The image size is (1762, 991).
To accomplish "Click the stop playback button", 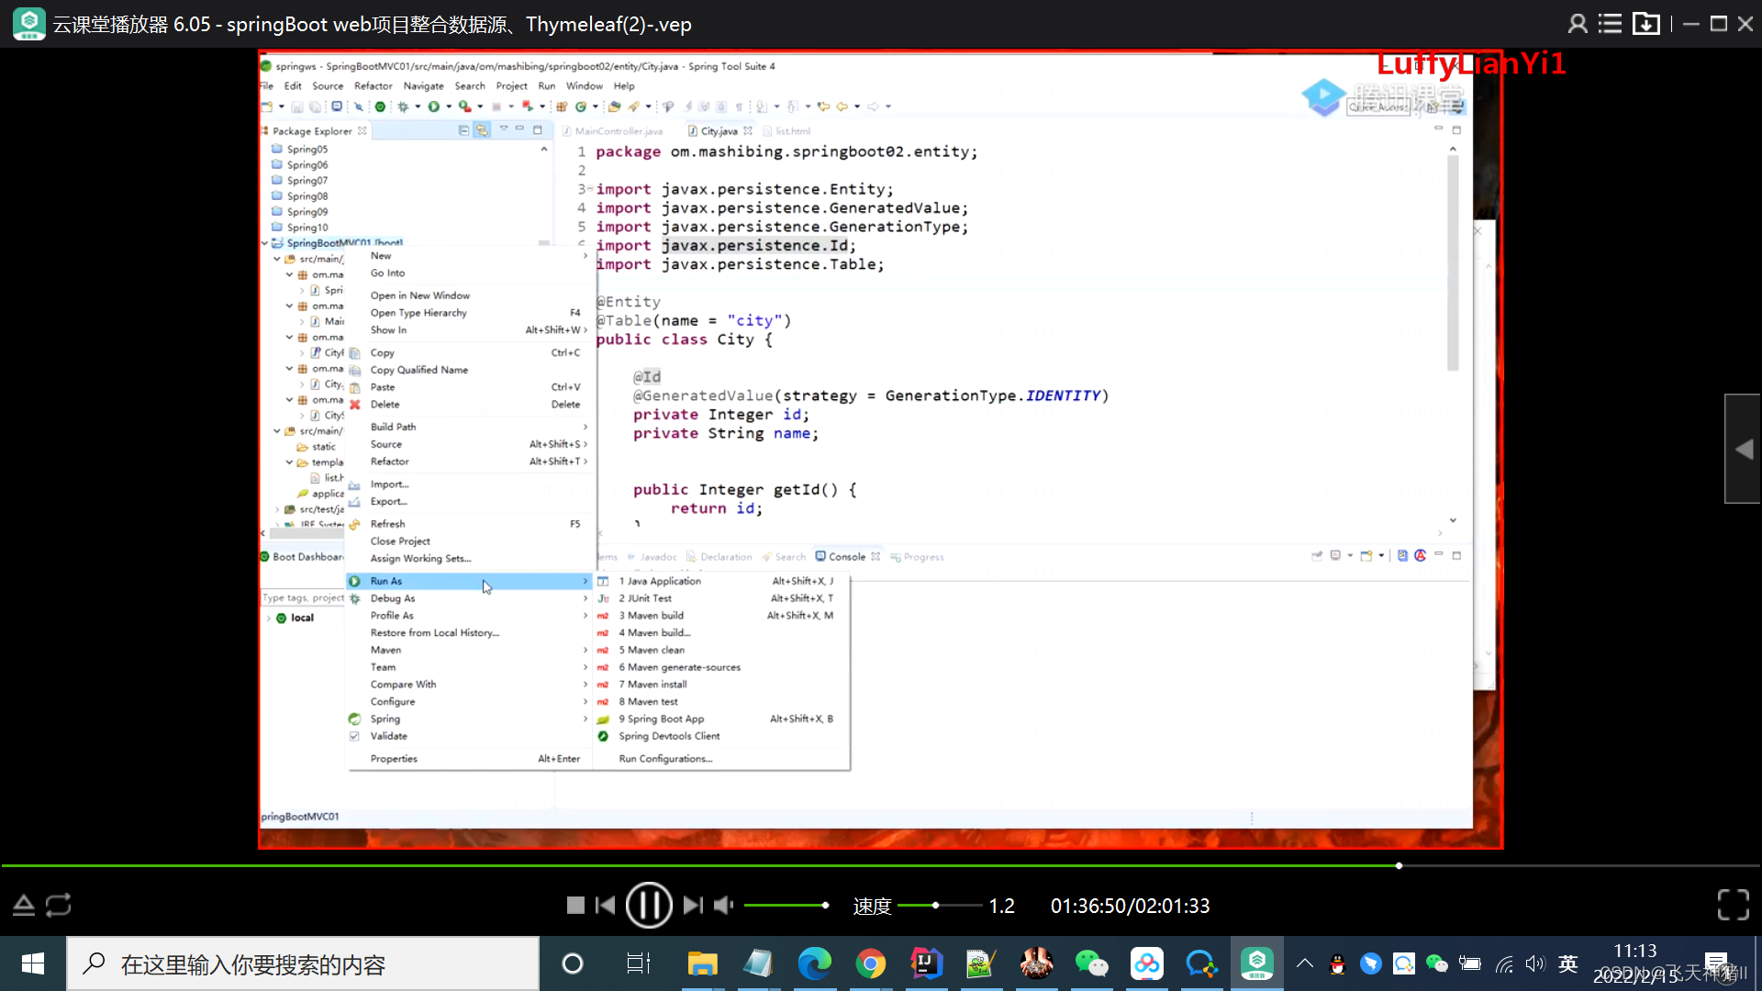I will point(575,906).
